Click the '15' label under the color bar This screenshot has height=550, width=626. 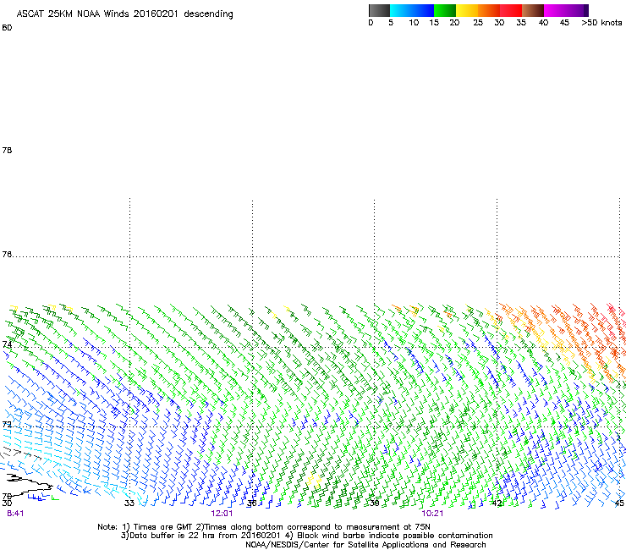[434, 23]
